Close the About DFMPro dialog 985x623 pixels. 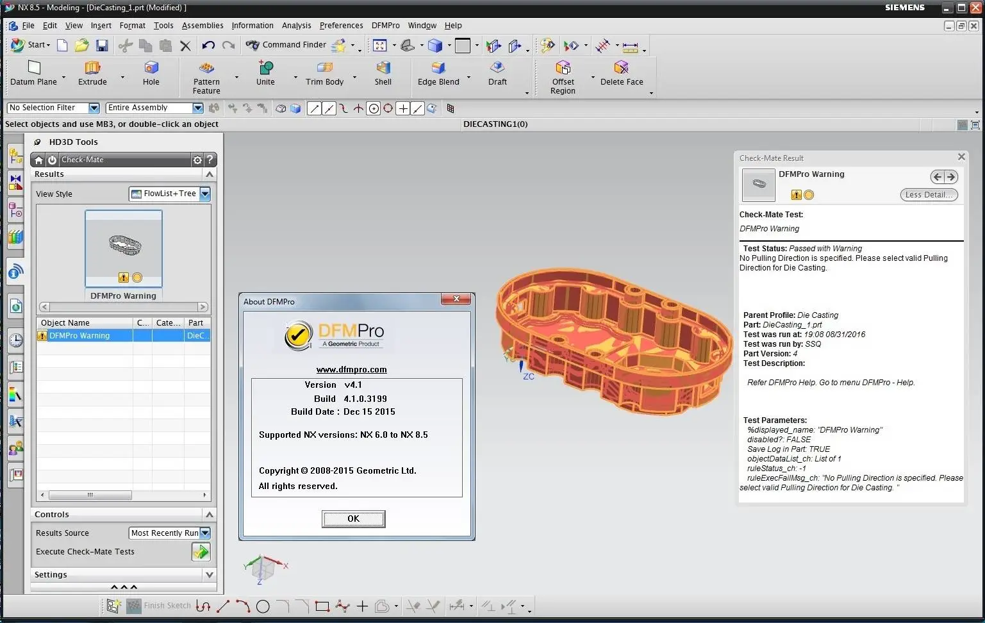point(456,299)
